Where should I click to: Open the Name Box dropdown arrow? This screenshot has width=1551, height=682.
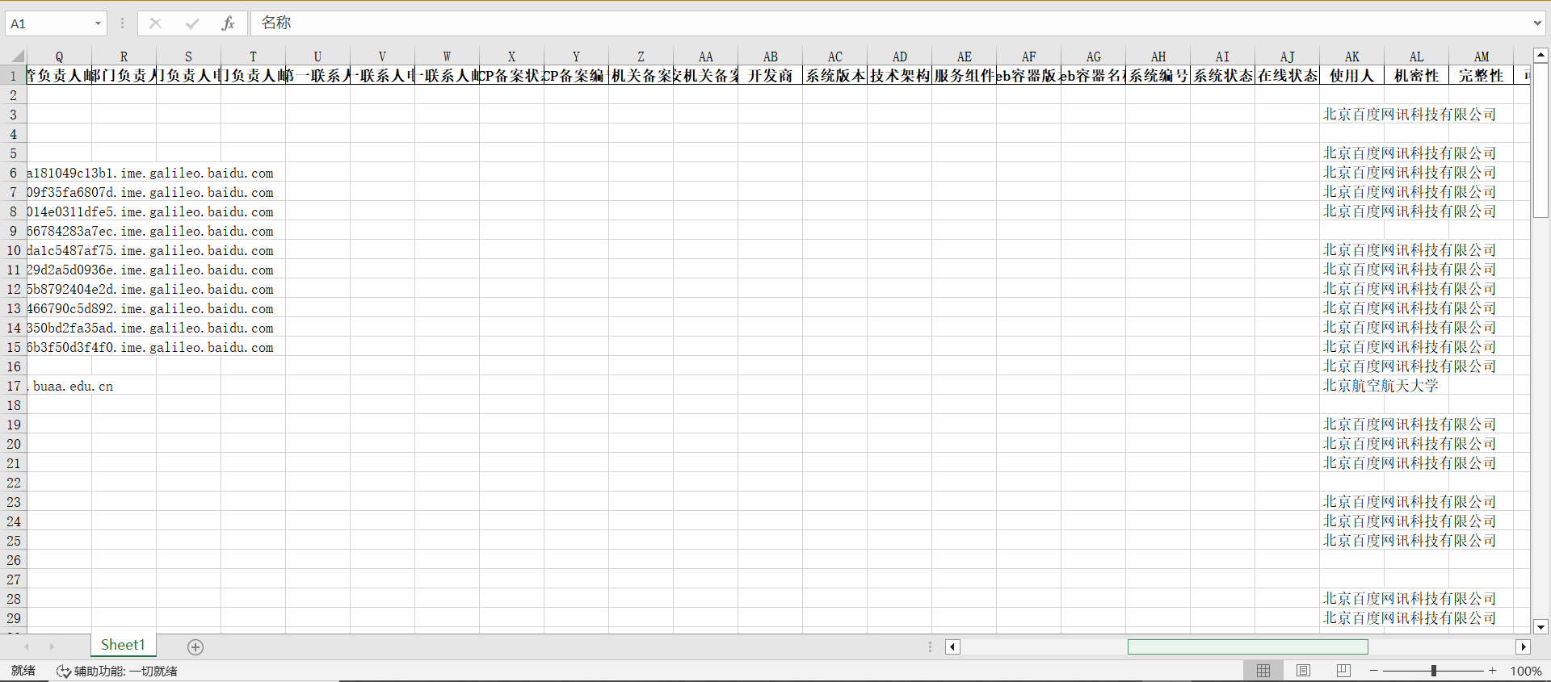(x=98, y=23)
